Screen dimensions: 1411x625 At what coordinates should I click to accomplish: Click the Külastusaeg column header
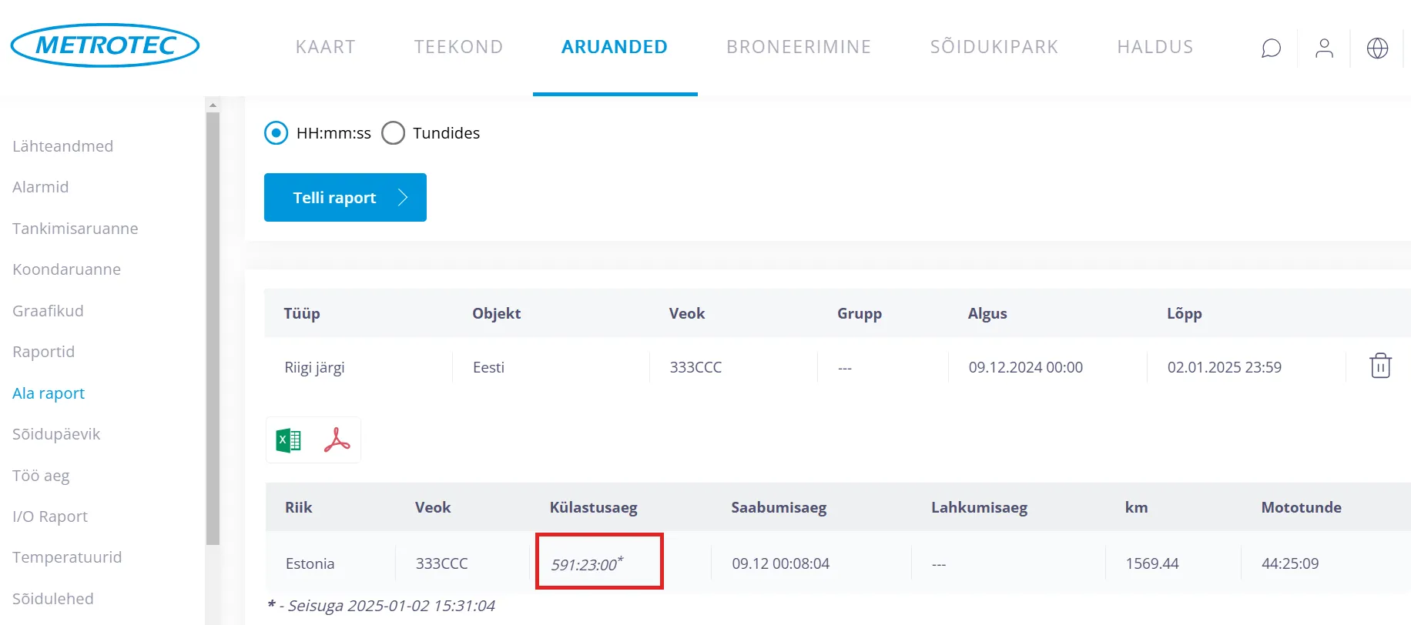(x=593, y=507)
